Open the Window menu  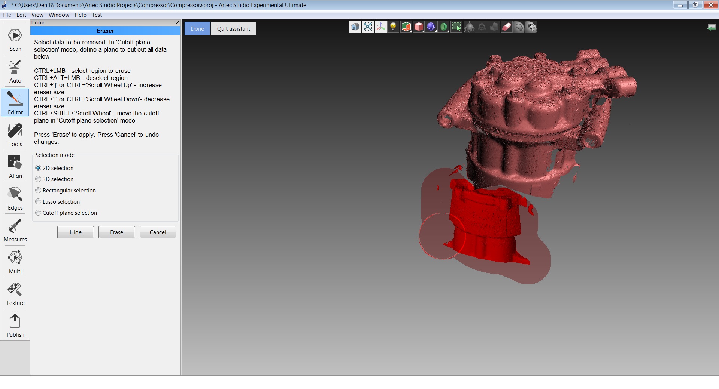pyautogui.click(x=59, y=15)
